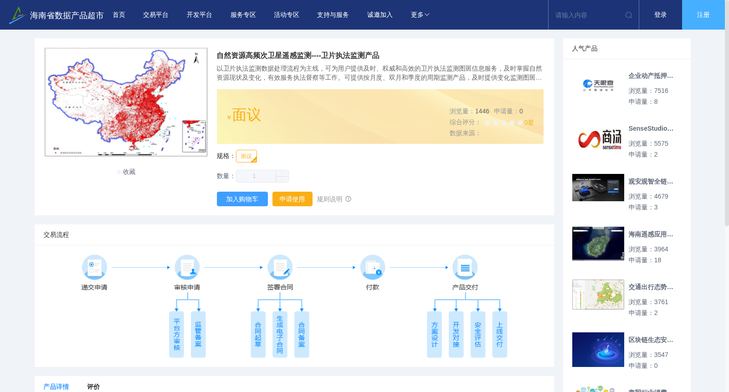Viewport: 729px width, 392px height.
Task: Decrease quantity with the down stepper arrow
Action: [282, 179]
